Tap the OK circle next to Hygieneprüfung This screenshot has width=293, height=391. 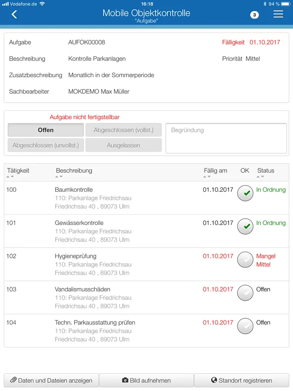pyautogui.click(x=245, y=260)
